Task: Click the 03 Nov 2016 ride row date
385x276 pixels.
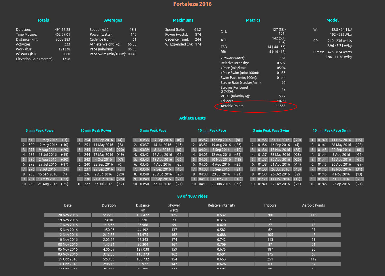Action: pos(68,254)
